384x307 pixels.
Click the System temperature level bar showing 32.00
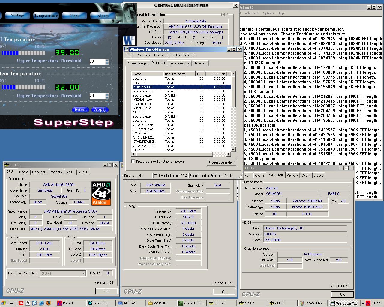[x=23, y=87]
